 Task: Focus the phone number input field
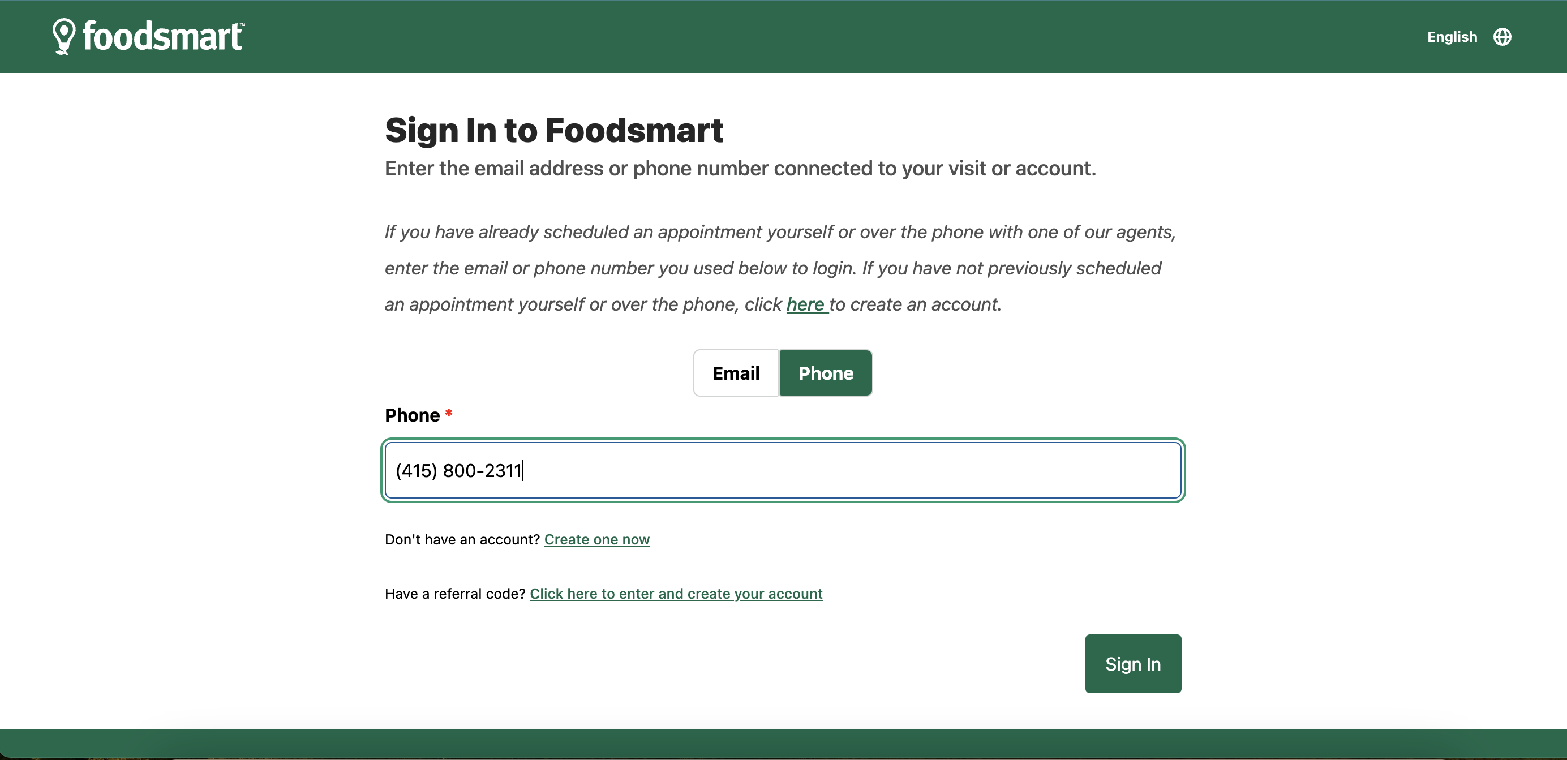pyautogui.click(x=783, y=470)
